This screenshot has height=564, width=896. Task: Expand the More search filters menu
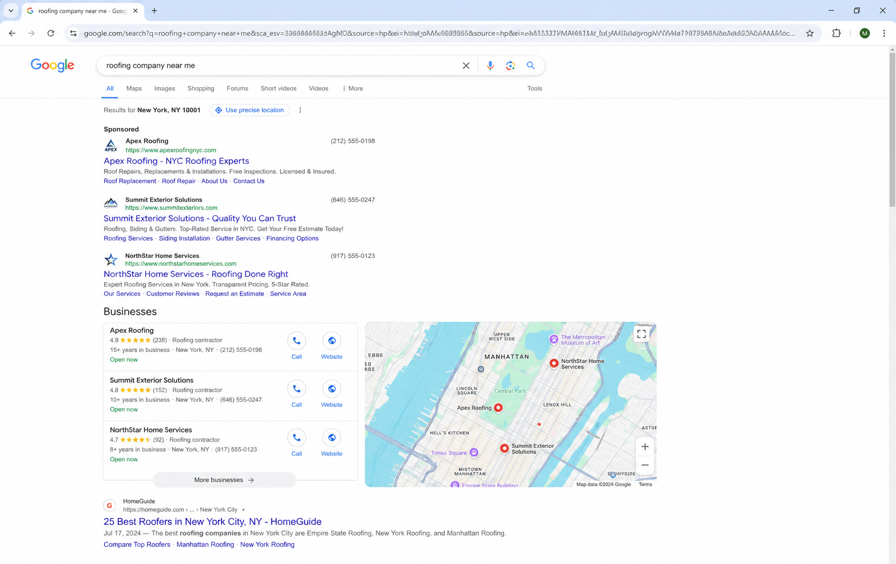coord(353,88)
